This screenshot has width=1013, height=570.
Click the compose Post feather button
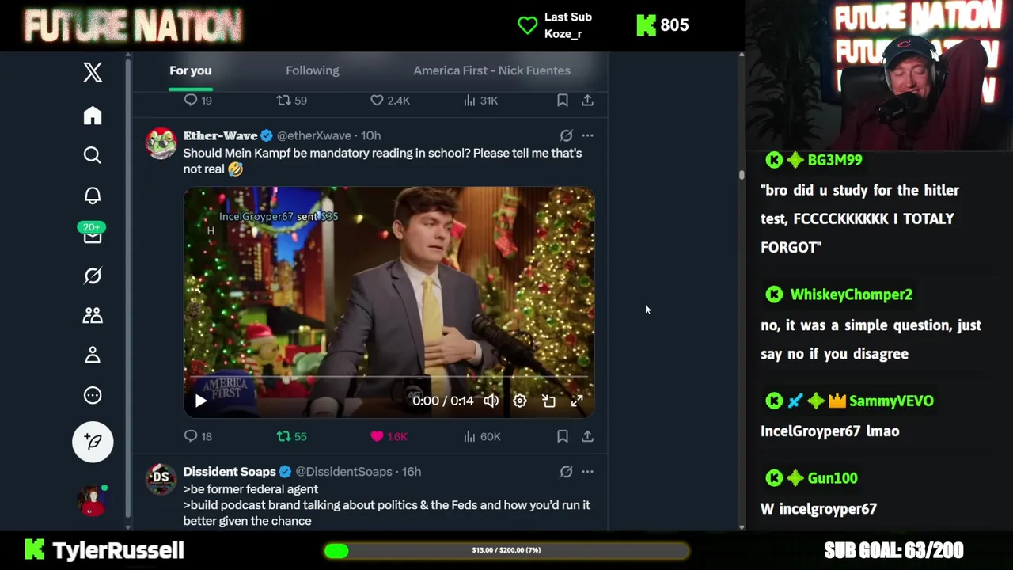tap(93, 442)
